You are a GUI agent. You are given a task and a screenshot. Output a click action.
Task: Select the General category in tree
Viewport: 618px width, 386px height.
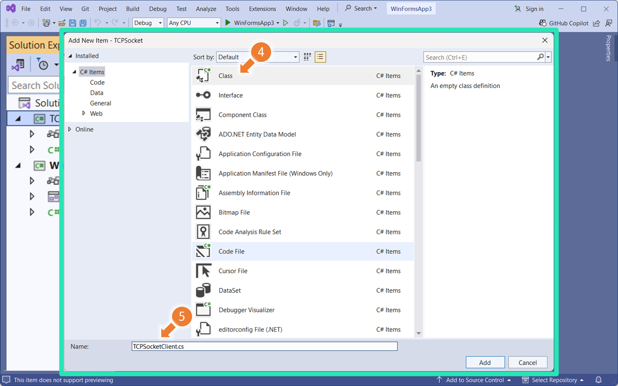(x=100, y=103)
